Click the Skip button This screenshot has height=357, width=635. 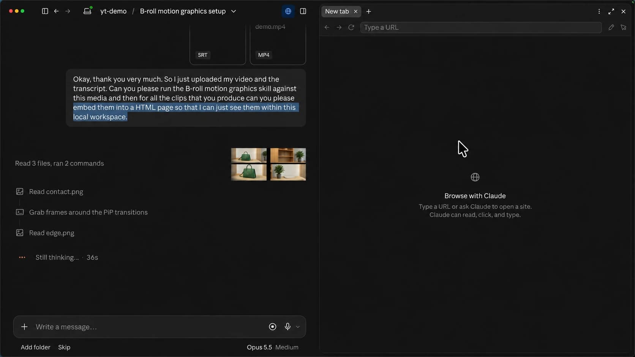64,347
